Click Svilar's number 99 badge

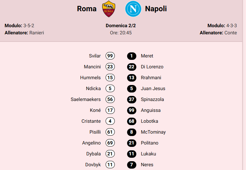point(110,56)
